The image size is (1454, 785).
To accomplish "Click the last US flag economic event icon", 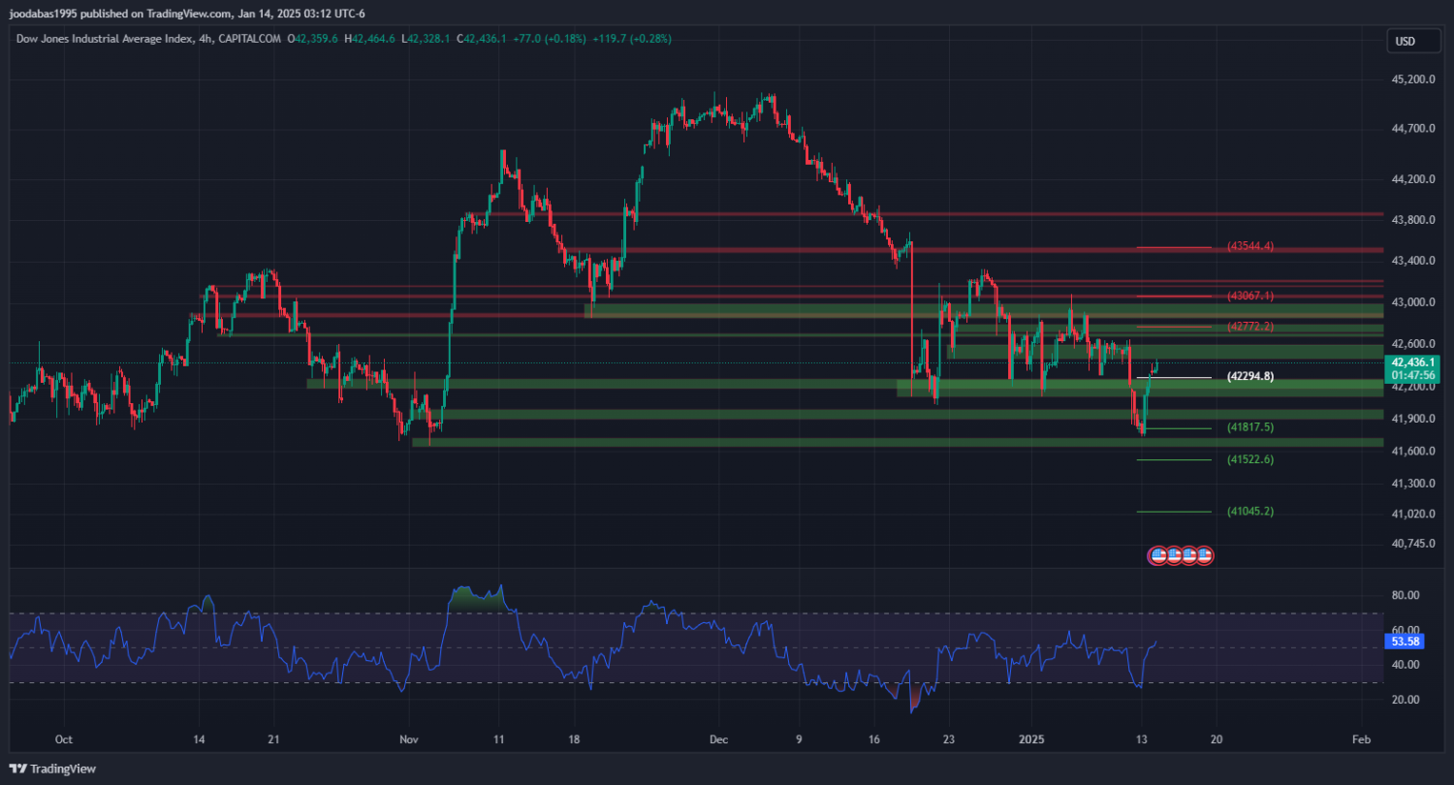I will click(1204, 555).
